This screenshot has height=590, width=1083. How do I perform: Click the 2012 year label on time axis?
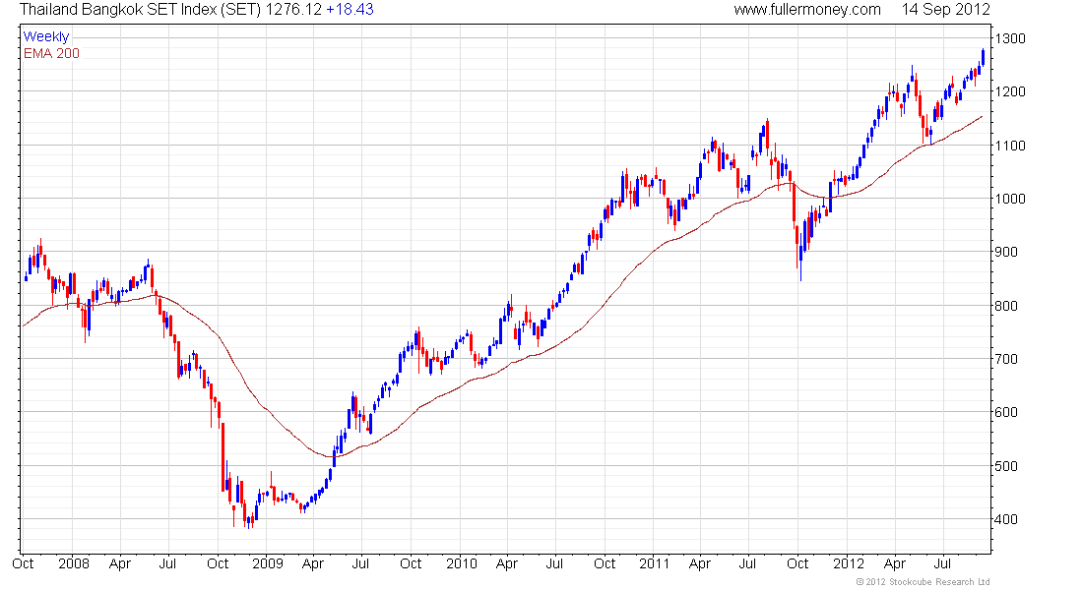click(848, 563)
